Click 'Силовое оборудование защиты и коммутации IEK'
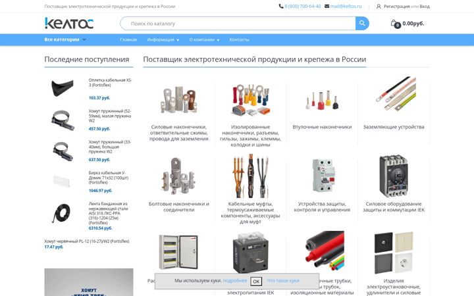474x296 pixels. click(394, 207)
